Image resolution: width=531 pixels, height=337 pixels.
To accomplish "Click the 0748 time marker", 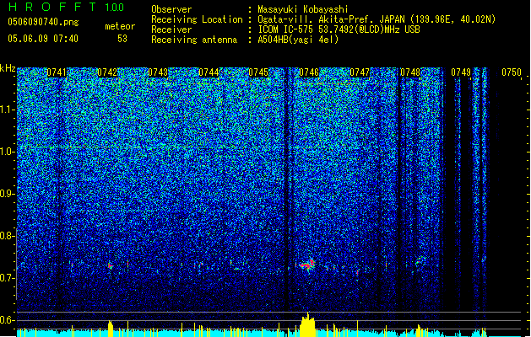I will pyautogui.click(x=410, y=72).
